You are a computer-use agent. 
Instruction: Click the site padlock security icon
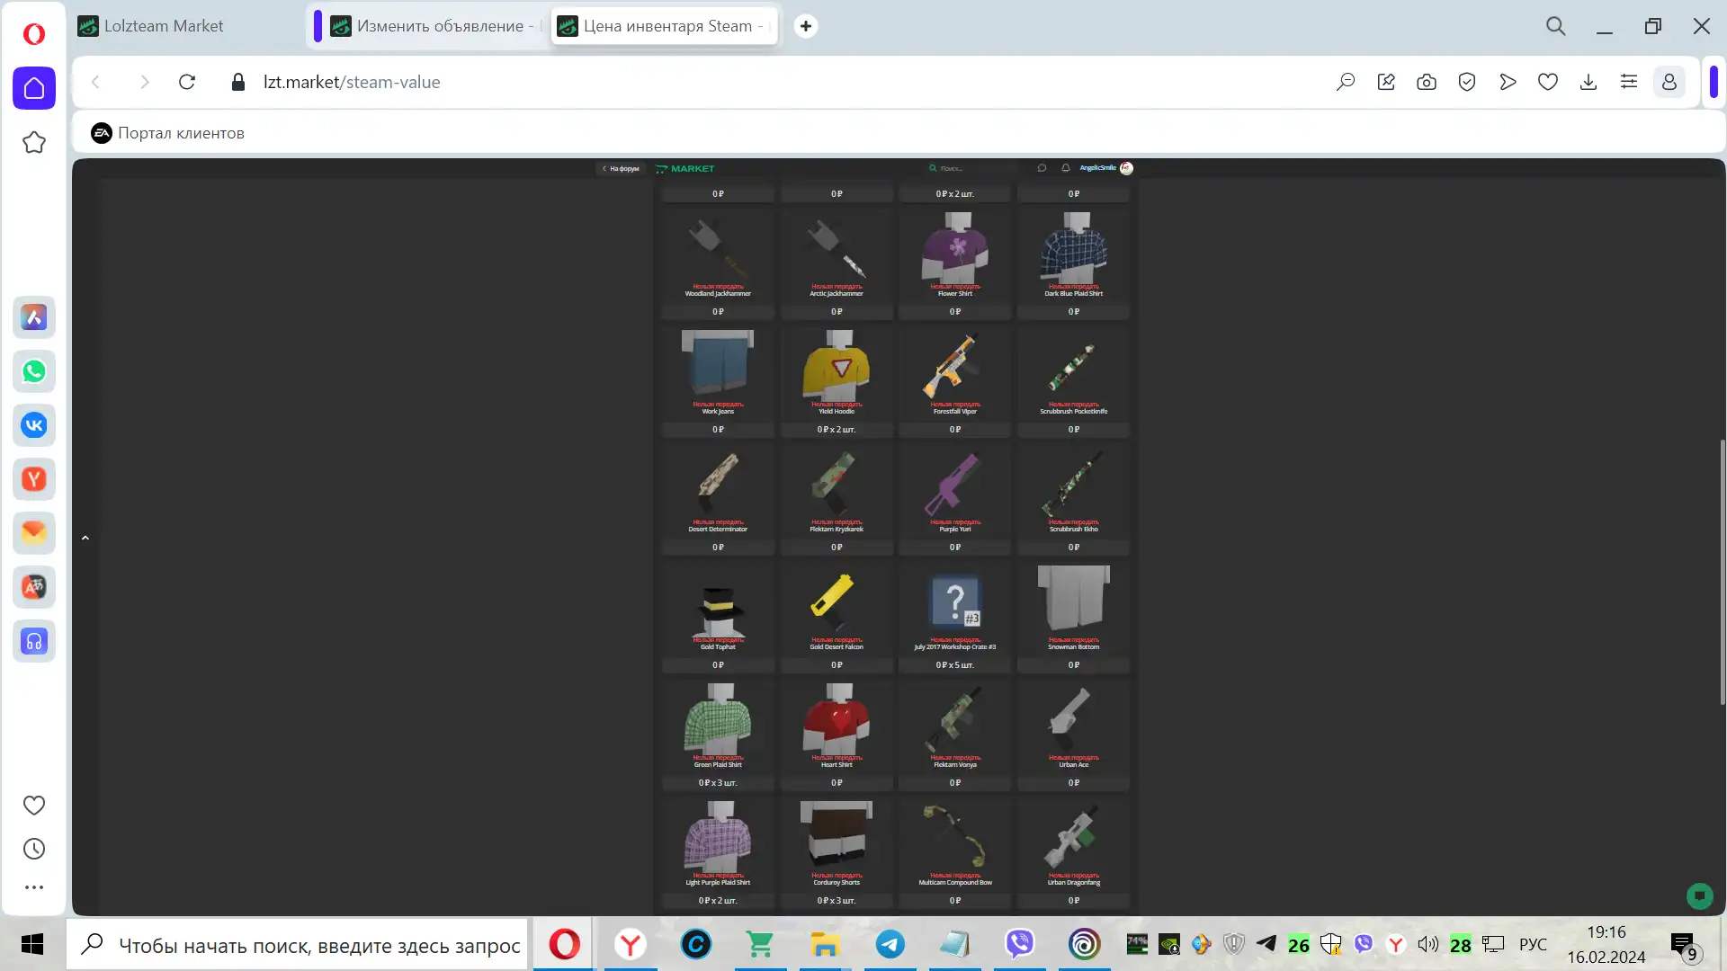[x=238, y=82]
